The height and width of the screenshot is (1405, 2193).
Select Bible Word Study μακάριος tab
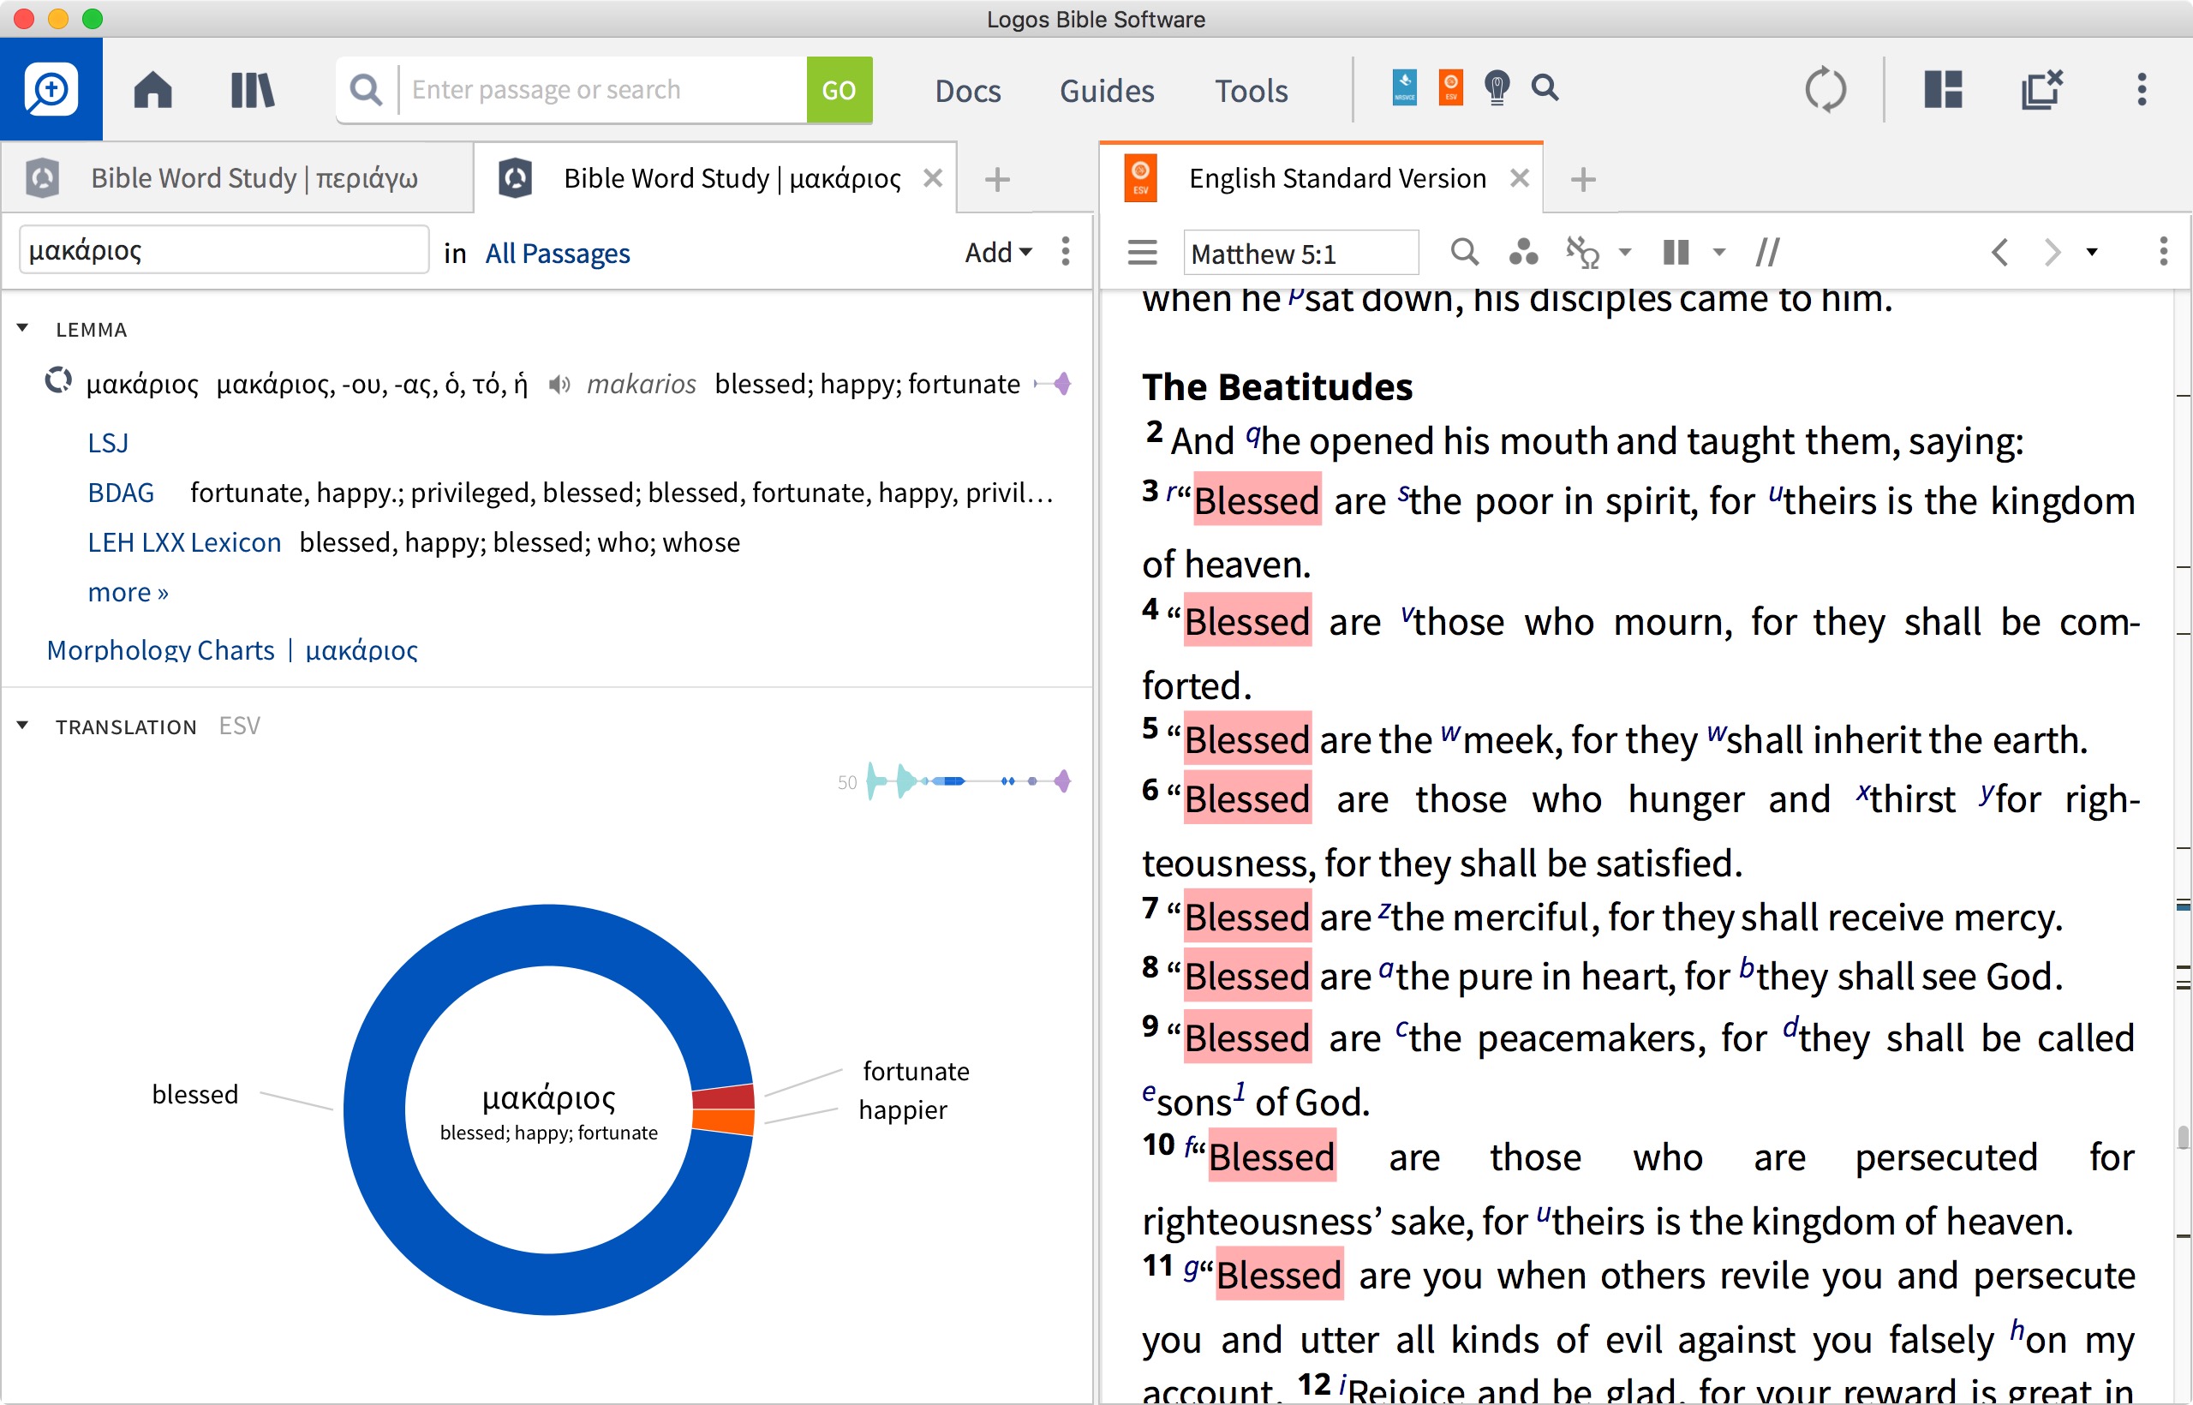(x=714, y=178)
